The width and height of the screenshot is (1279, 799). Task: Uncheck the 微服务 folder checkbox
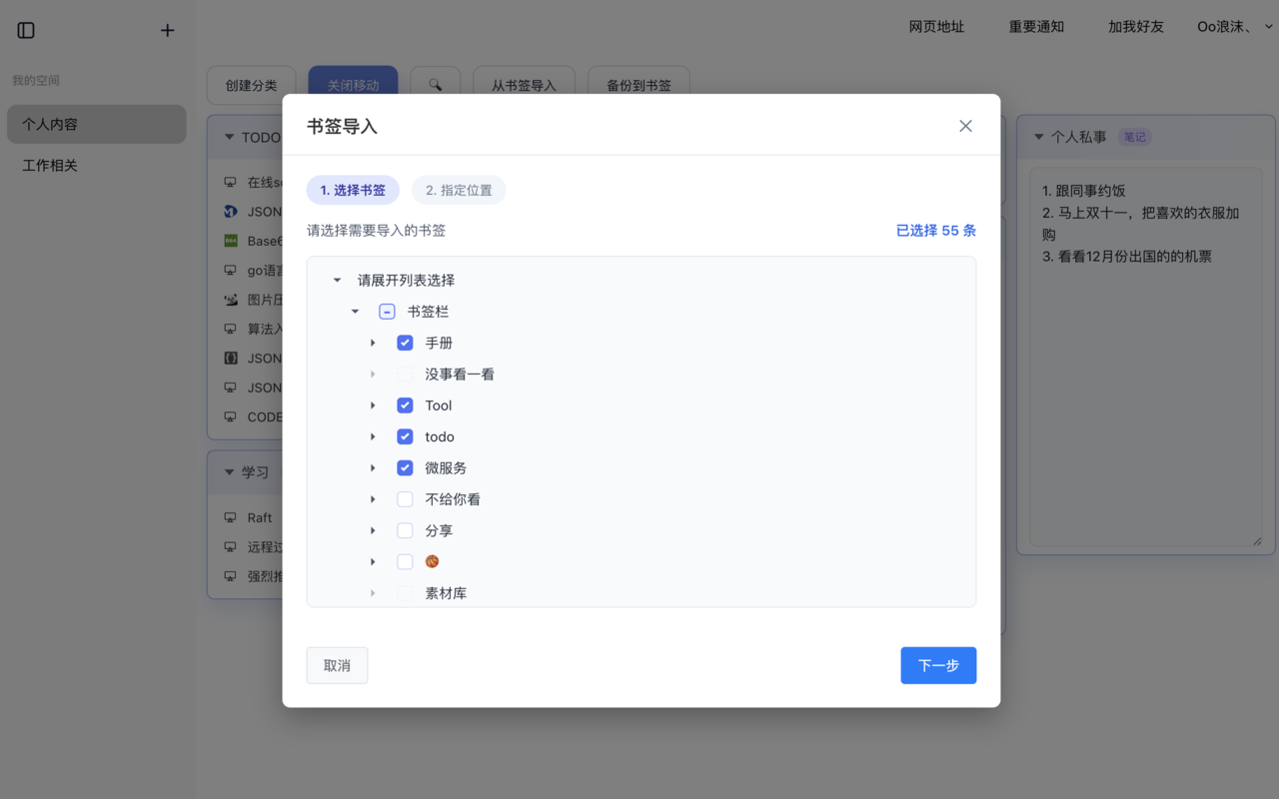405,467
